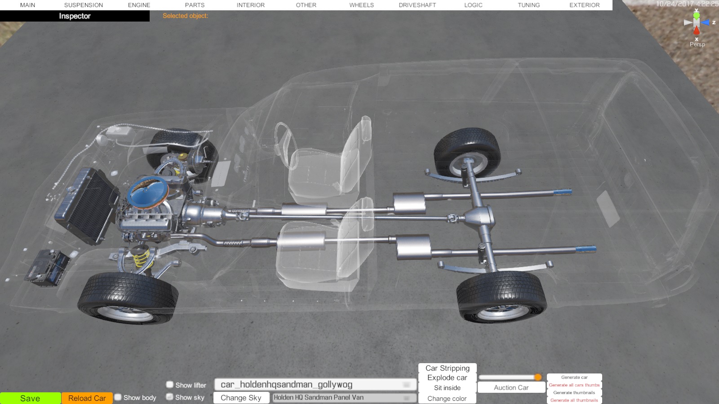Click the Explode car button
The width and height of the screenshot is (719, 404).
(447, 378)
